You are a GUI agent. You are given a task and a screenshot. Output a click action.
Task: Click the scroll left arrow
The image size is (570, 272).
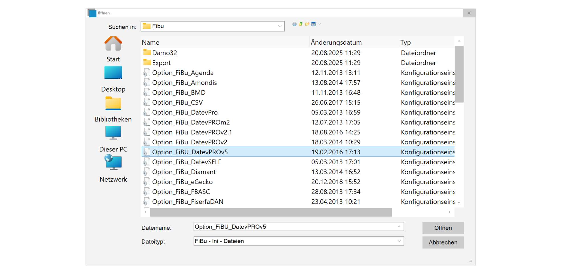(x=145, y=212)
